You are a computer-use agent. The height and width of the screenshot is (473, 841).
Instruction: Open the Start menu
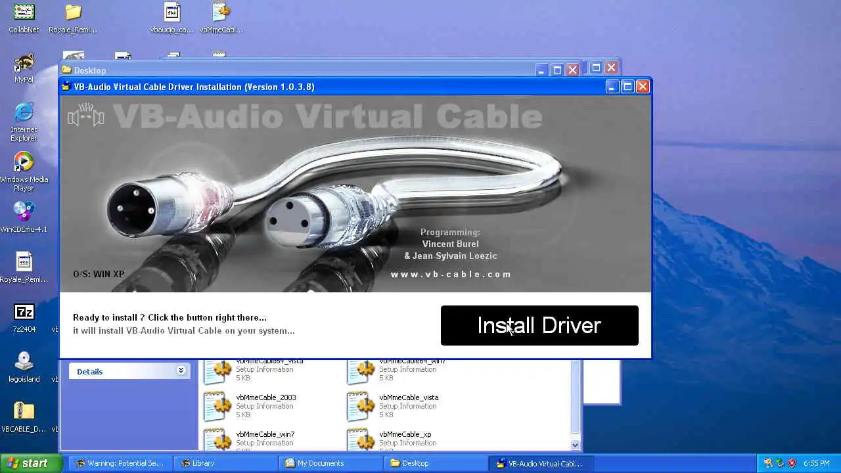31,463
